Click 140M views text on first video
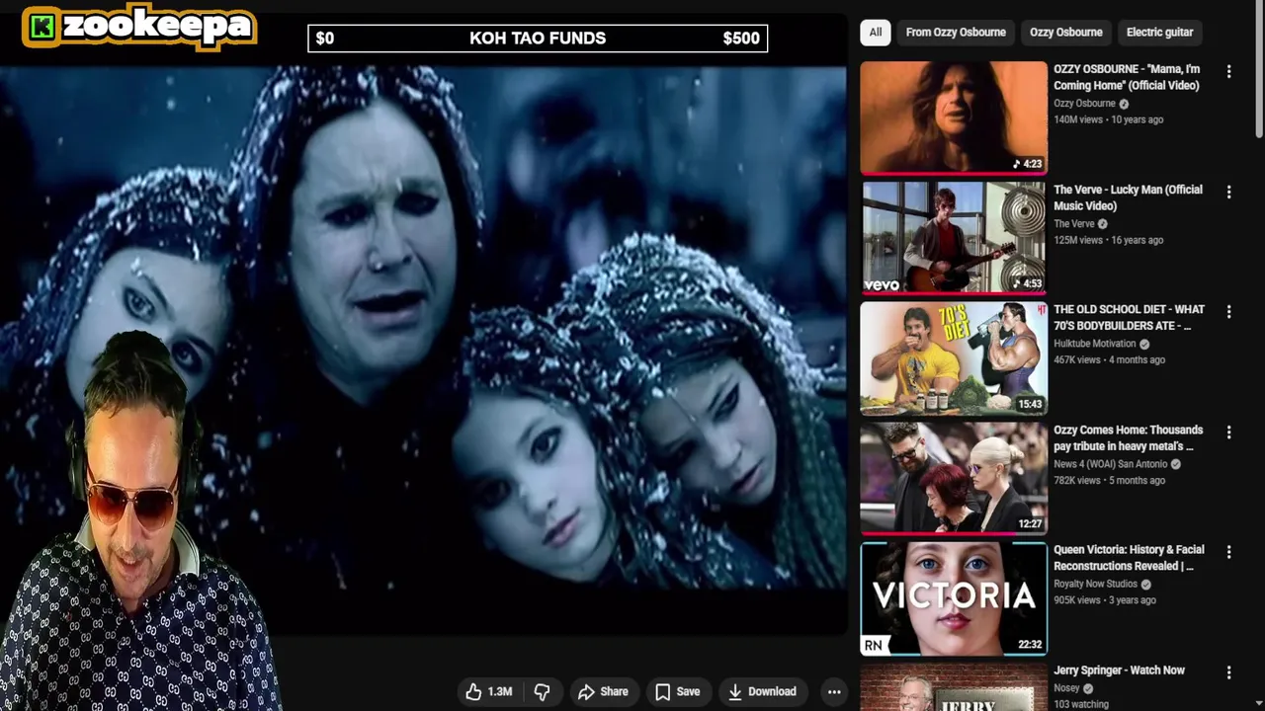1265x711 pixels. [1080, 119]
